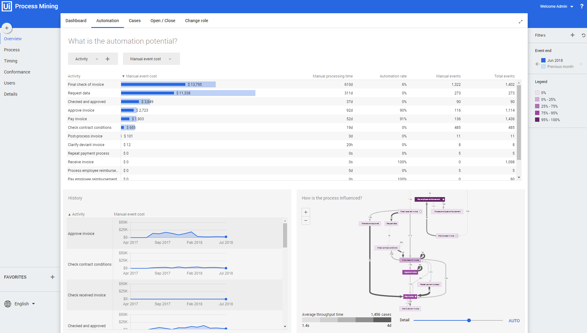Go to previous Event end period arrow
This screenshot has height=333, width=587.
click(537, 64)
